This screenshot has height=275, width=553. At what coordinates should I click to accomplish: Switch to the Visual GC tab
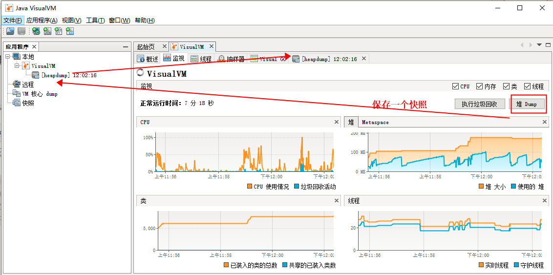268,59
